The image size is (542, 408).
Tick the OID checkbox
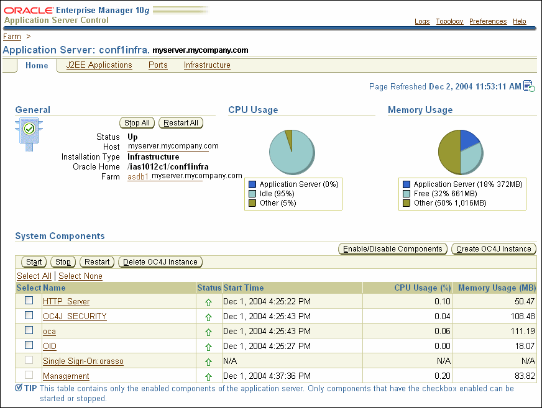click(29, 345)
